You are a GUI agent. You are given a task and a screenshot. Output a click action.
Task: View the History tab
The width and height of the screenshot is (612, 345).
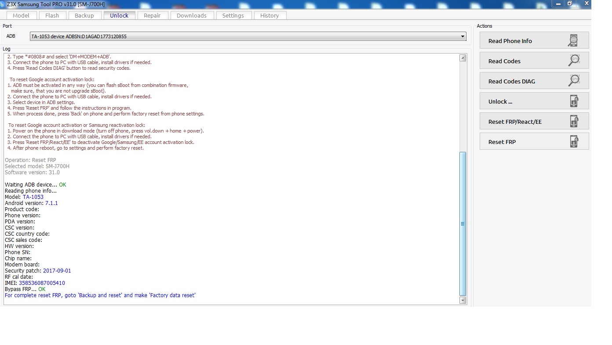(x=270, y=15)
